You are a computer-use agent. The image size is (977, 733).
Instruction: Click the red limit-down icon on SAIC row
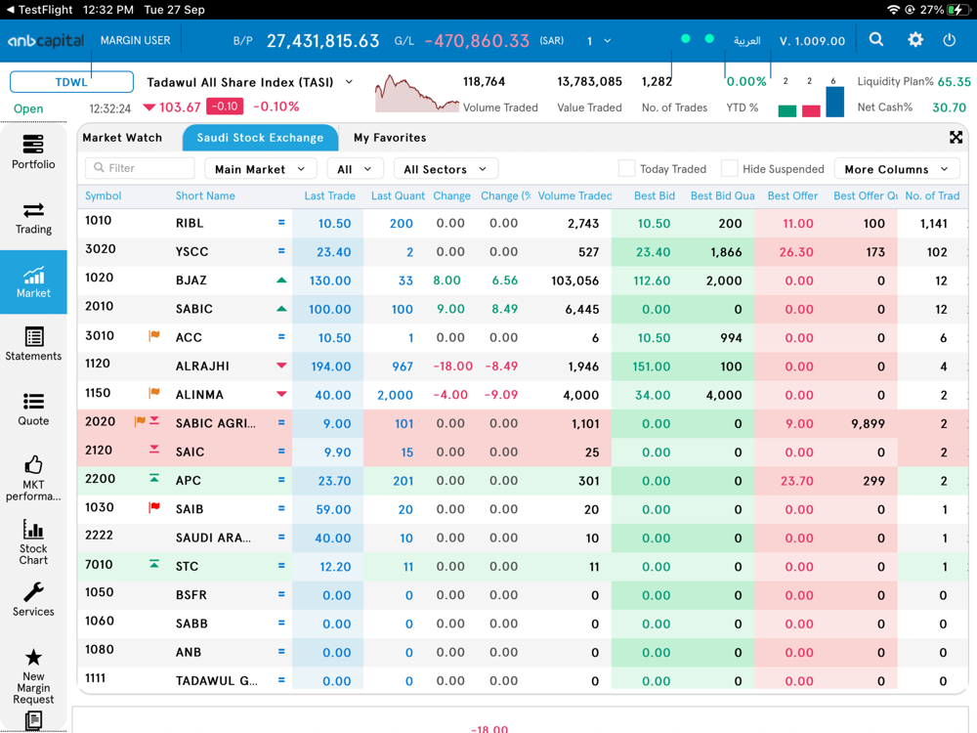point(154,450)
